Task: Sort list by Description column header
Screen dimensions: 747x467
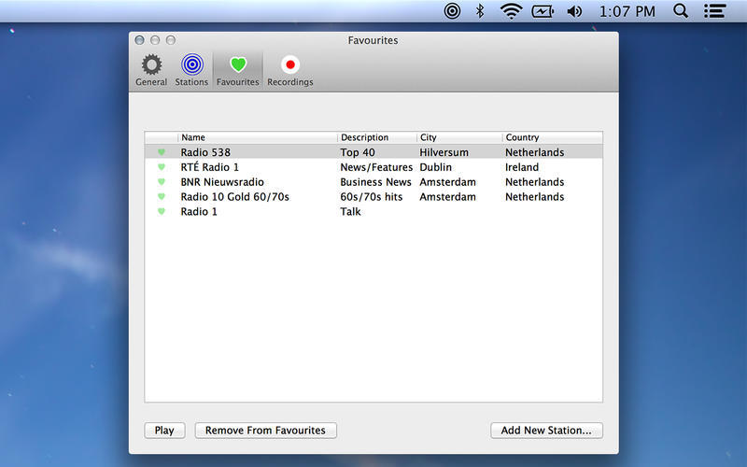Action: (377, 137)
